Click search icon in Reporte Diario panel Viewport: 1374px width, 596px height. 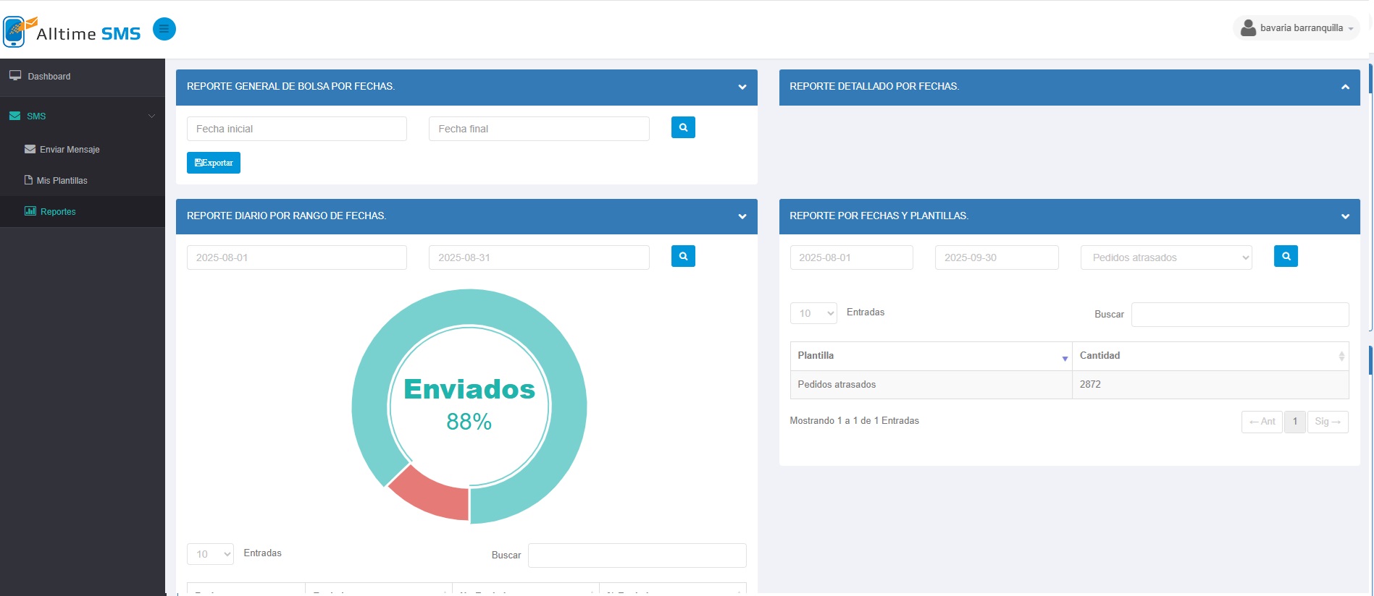click(683, 256)
